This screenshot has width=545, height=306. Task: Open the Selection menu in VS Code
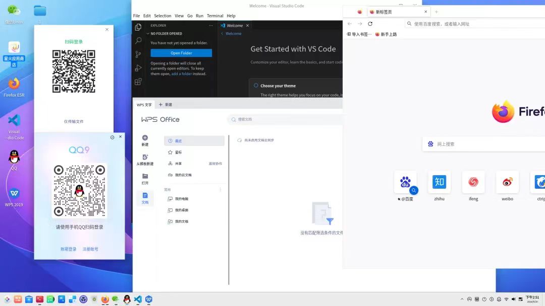click(x=162, y=16)
